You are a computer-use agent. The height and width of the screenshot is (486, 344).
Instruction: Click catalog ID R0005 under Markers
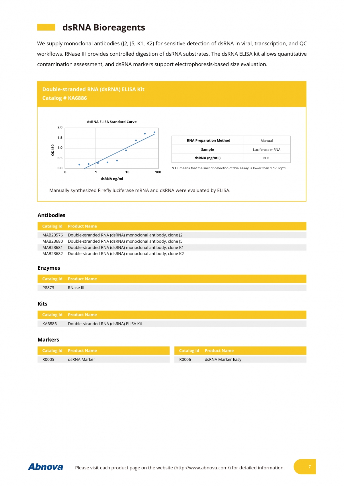coord(48,359)
